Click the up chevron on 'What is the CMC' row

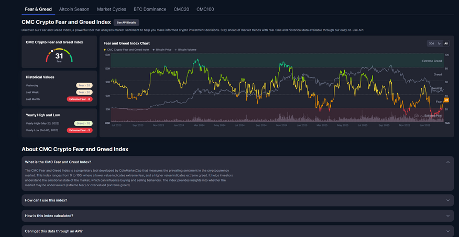(448, 162)
